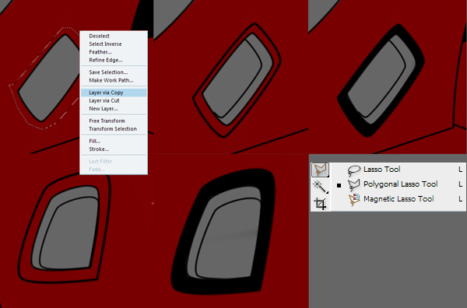This screenshot has height=308, width=467.
Task: Select Layer via Copy
Action: click(x=114, y=93)
